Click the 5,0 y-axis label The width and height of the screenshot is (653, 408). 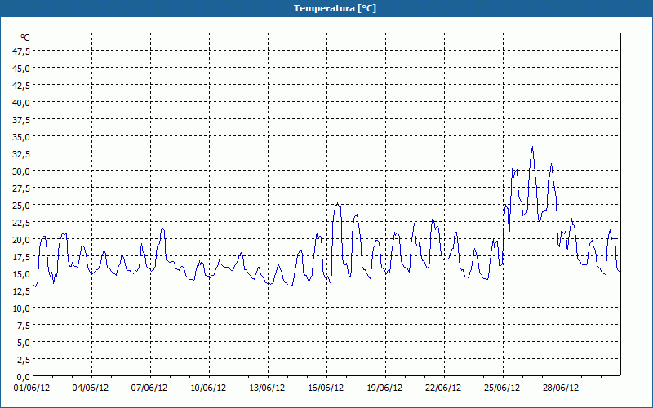click(23, 343)
